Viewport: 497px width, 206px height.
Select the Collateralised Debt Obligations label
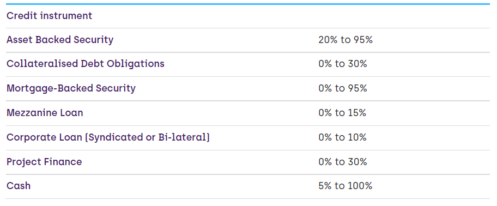(x=86, y=64)
